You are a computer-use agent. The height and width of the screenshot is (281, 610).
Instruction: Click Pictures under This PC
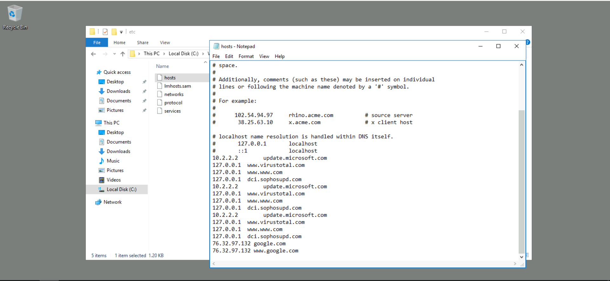(x=115, y=170)
